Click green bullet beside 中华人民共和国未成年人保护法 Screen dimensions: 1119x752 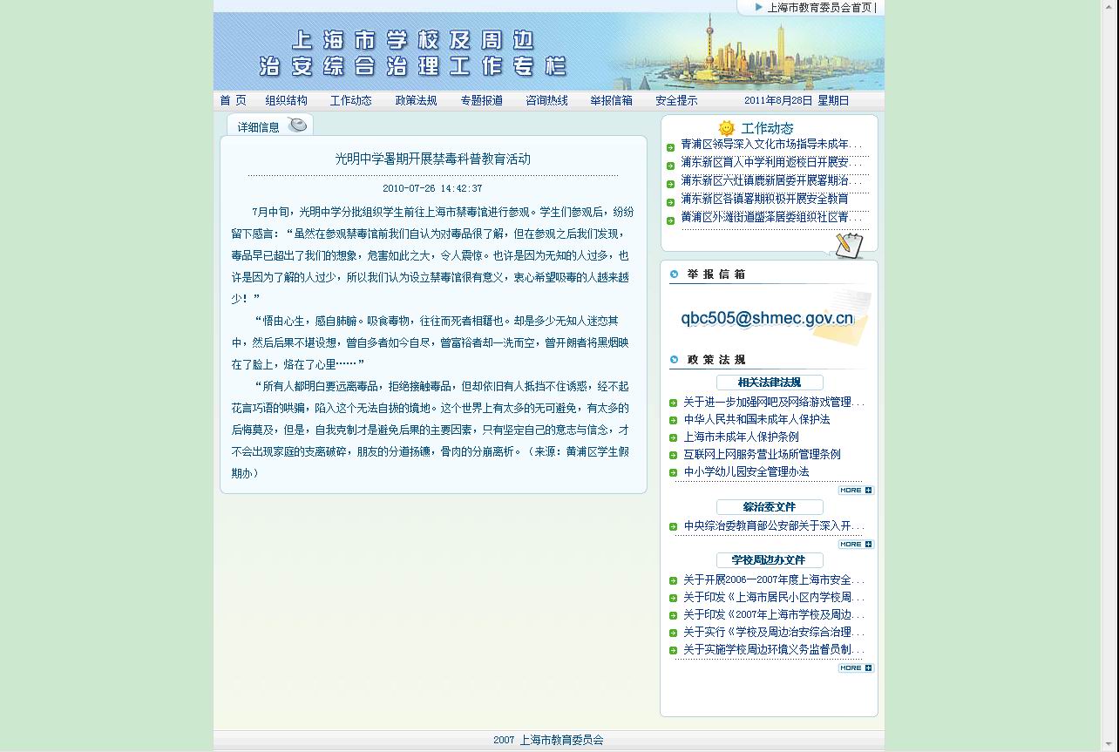(x=674, y=420)
